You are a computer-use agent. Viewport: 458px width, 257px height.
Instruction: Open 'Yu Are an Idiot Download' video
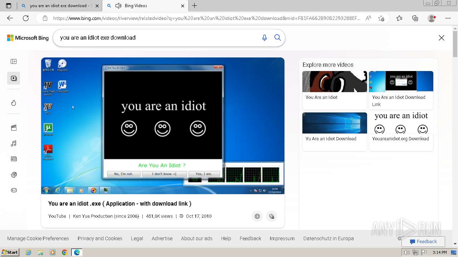click(335, 131)
